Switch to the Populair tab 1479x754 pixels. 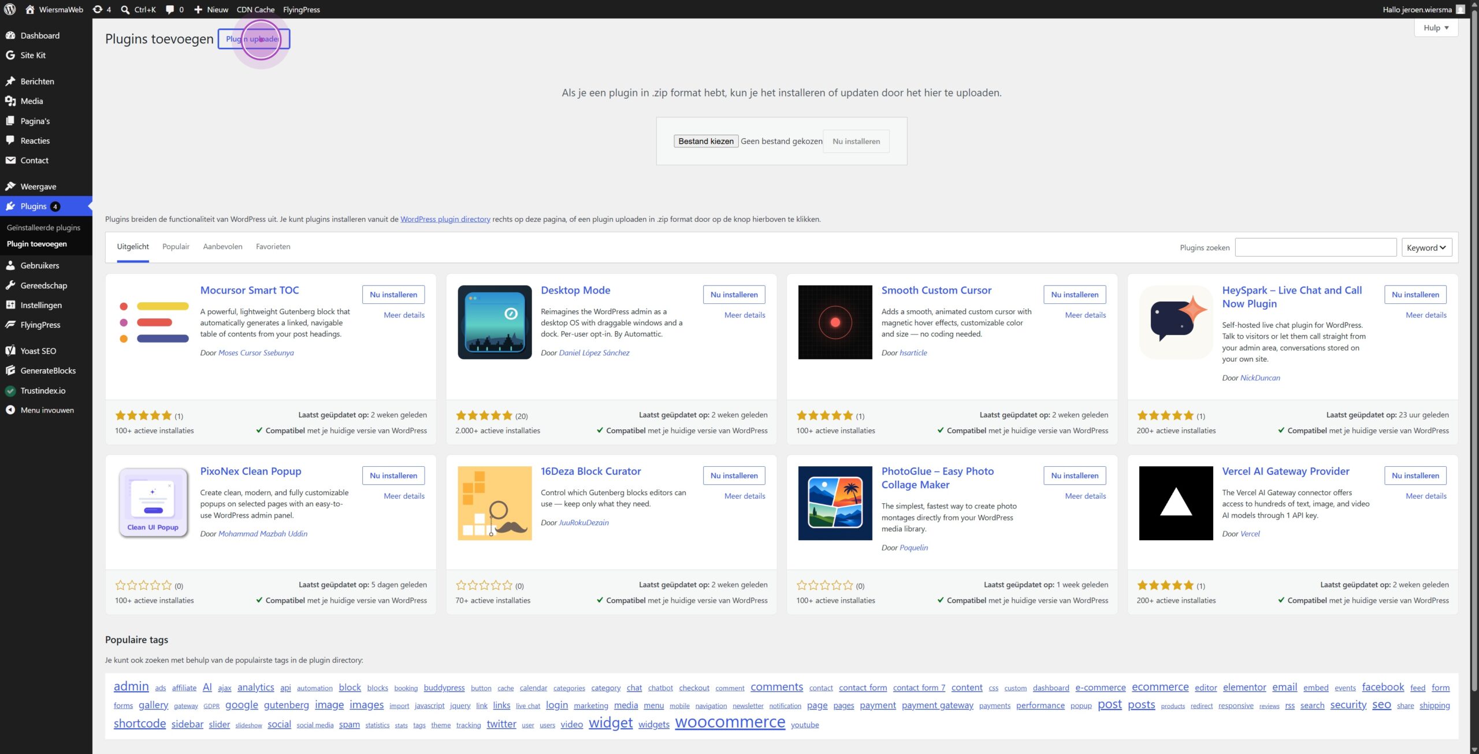click(176, 247)
